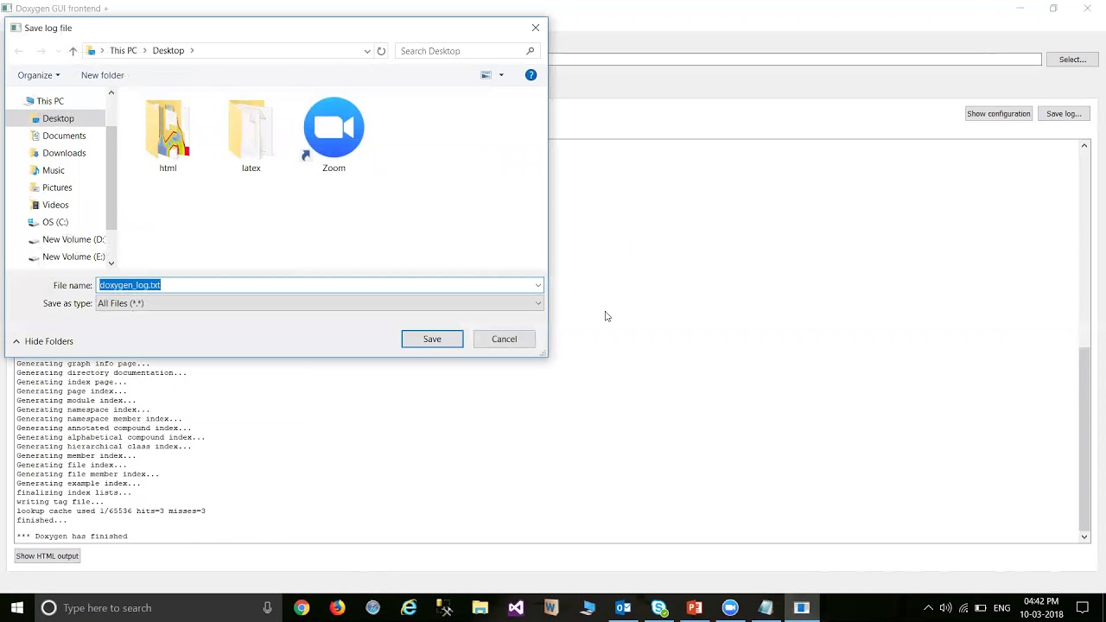The width and height of the screenshot is (1106, 622).
Task: Open the latex folder
Action: click(251, 136)
